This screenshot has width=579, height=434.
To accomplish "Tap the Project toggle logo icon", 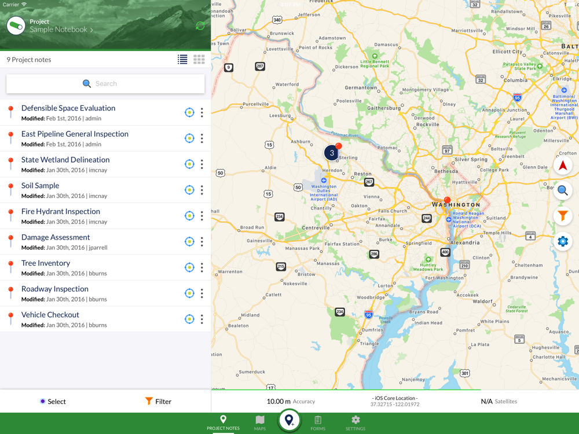I will [16, 26].
